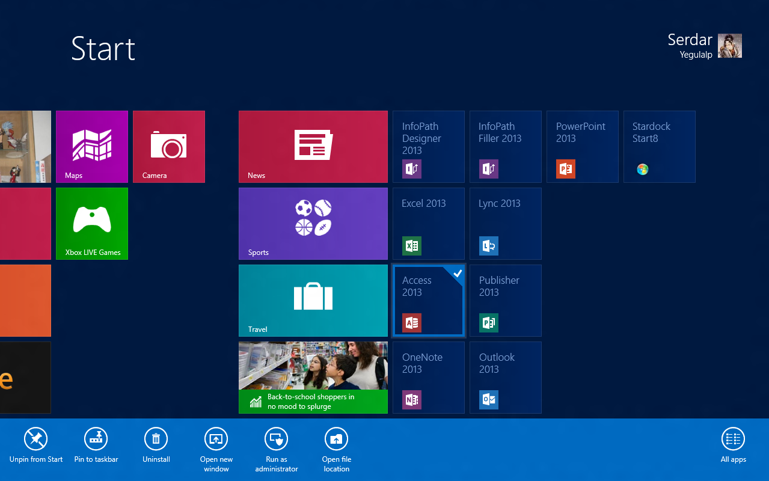Launch Lync 2013 tile

506,224
